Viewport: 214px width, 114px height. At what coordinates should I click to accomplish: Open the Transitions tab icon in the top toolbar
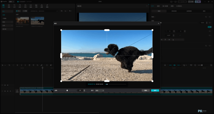point(31,6)
